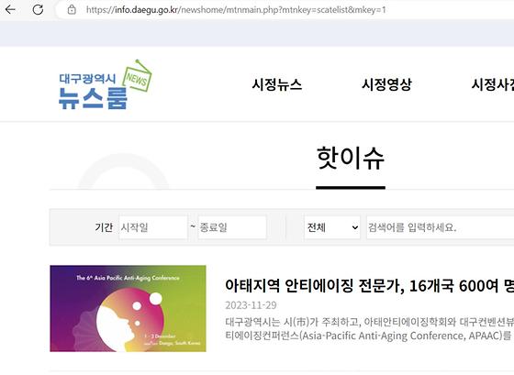The width and height of the screenshot is (514, 375).
Task: Click the browser back arrow
Action: 10,9
